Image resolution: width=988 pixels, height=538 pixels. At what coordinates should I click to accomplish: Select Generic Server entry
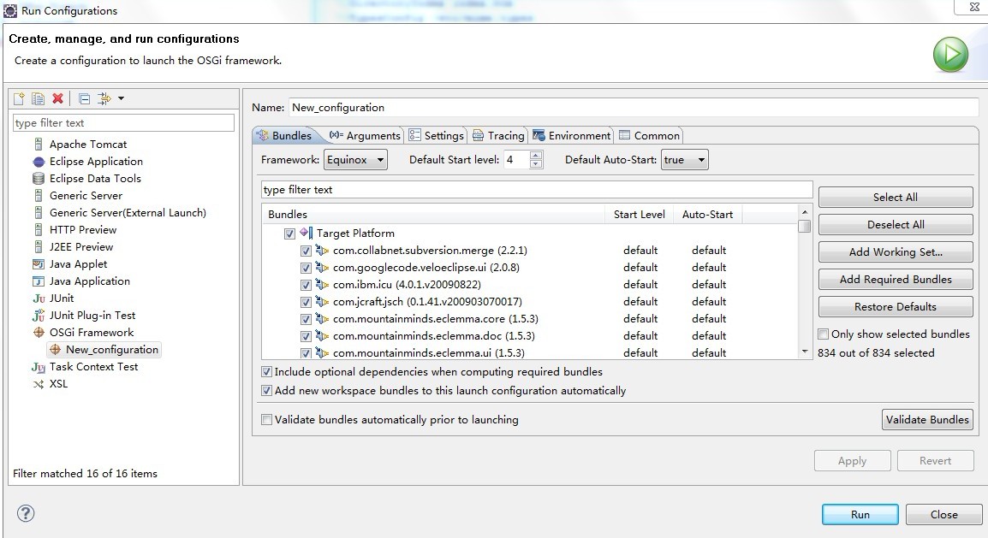[86, 196]
